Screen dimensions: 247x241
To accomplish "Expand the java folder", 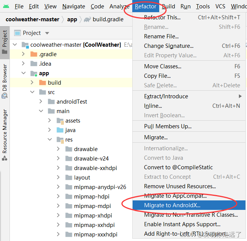I will [x=49, y=130].
